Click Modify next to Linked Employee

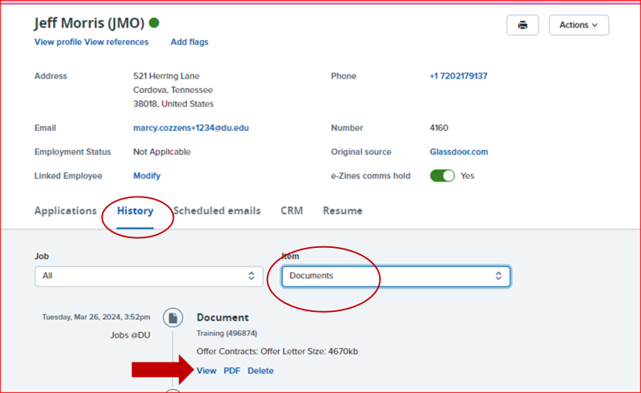147,176
